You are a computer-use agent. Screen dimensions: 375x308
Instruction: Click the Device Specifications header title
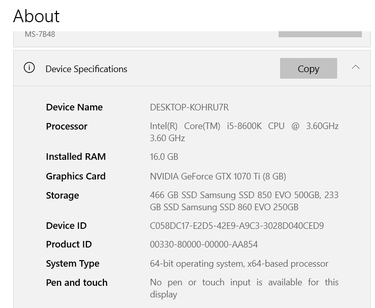(86, 69)
